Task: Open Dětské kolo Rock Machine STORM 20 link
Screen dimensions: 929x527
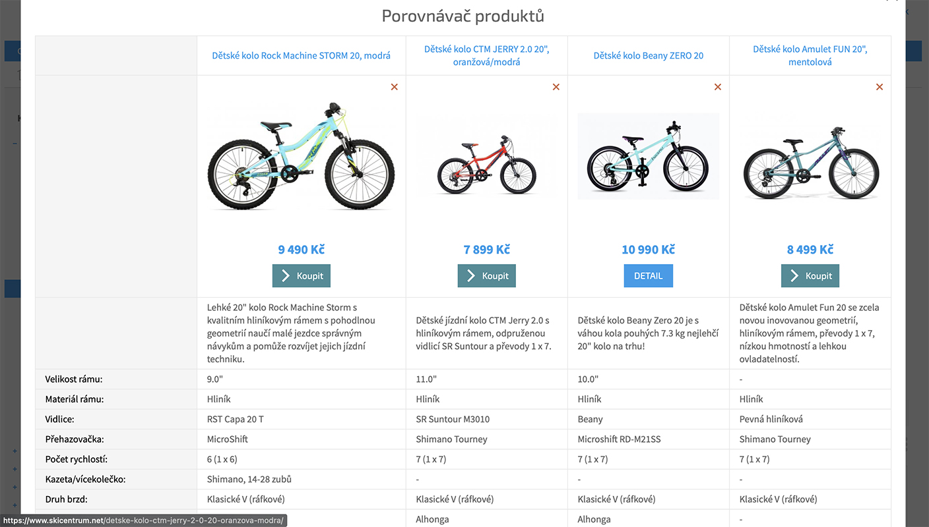Action: pyautogui.click(x=302, y=55)
